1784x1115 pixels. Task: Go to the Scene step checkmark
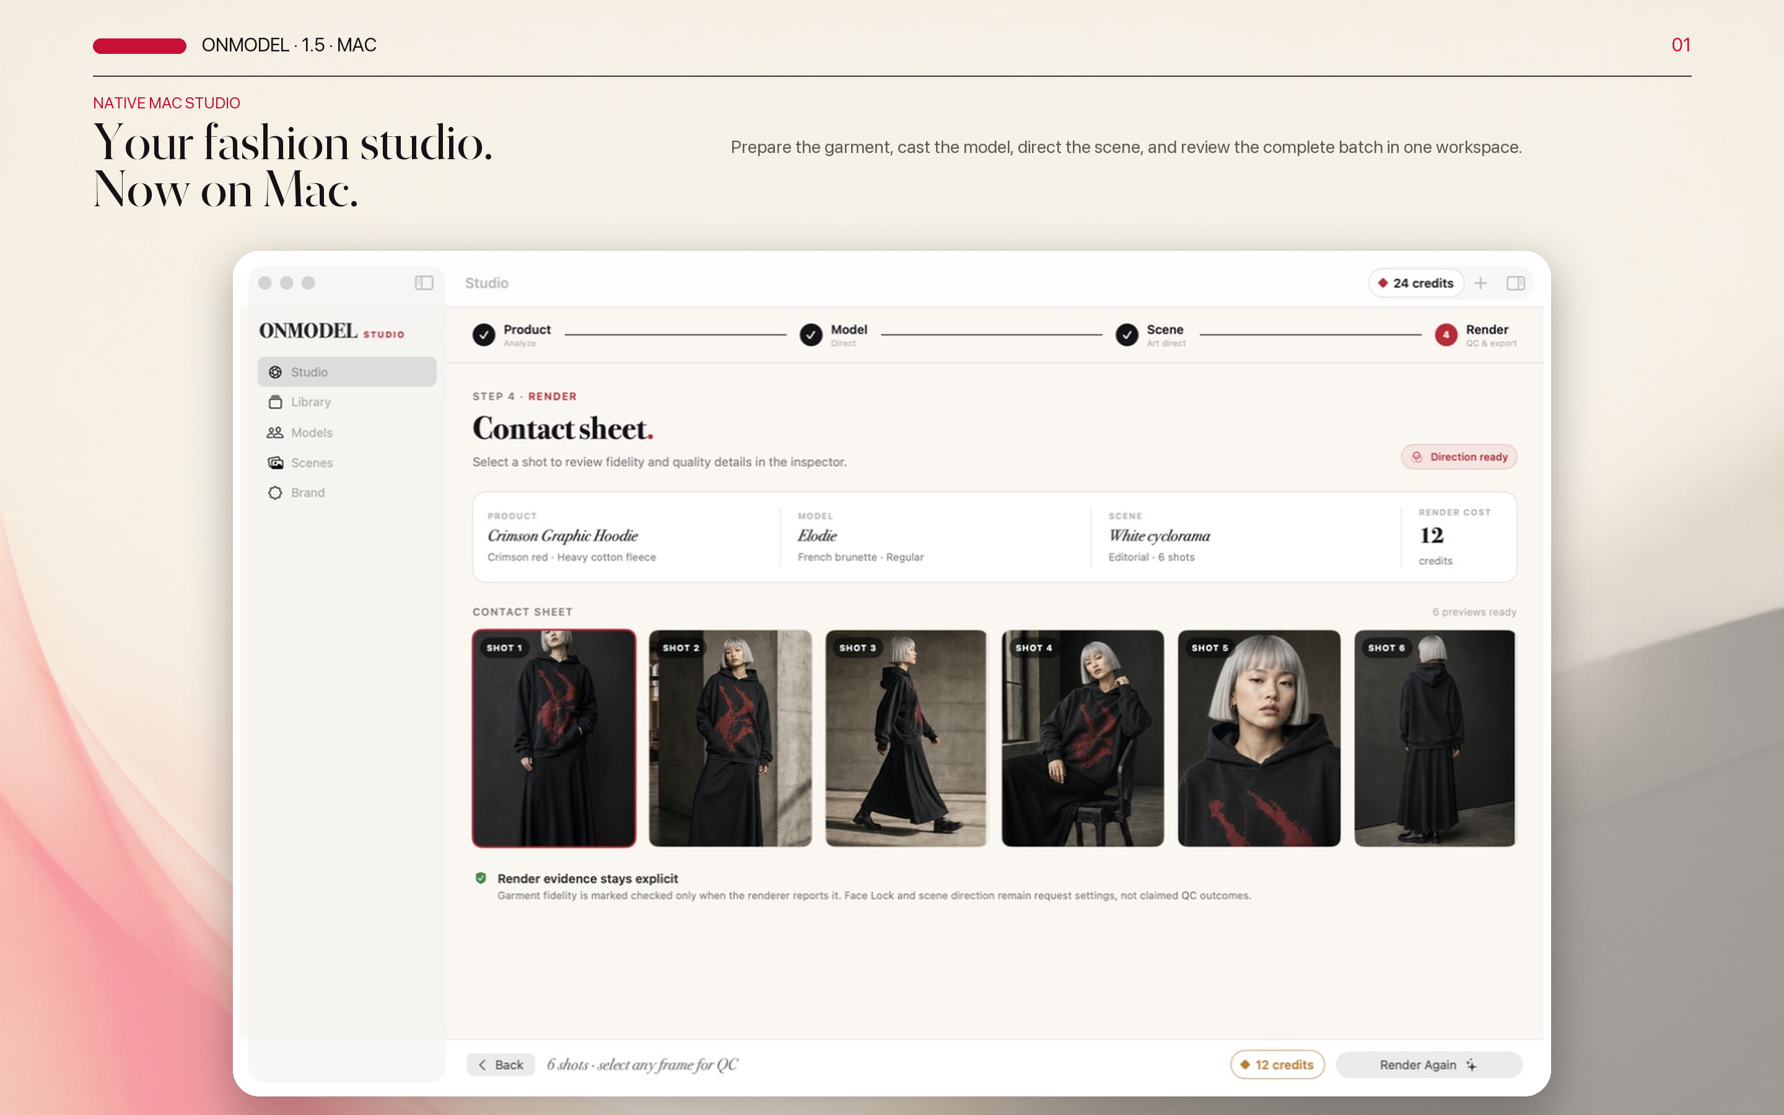pyautogui.click(x=1126, y=334)
